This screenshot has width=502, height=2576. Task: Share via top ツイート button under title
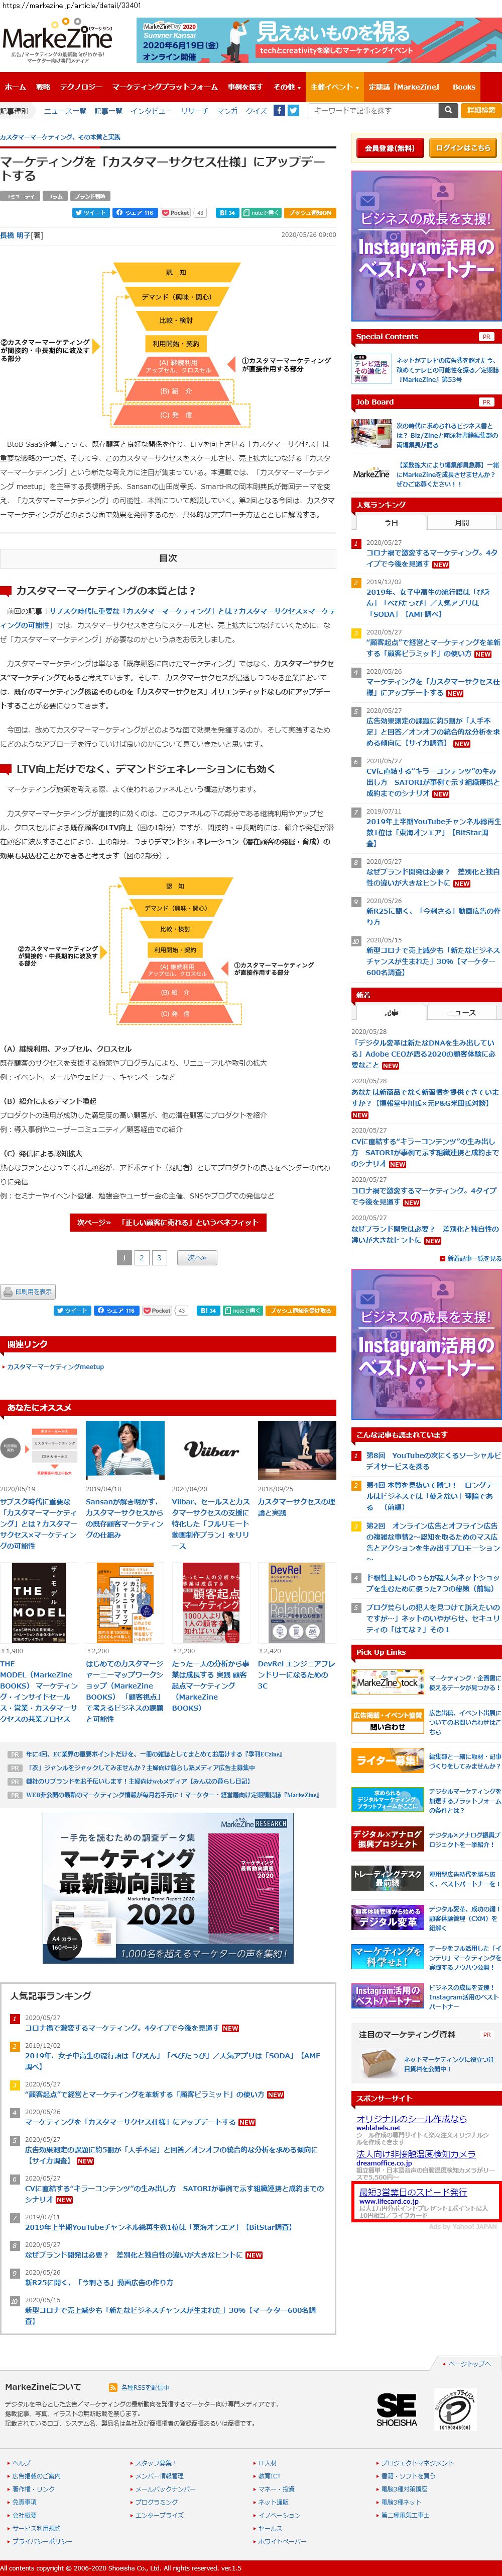coord(90,213)
